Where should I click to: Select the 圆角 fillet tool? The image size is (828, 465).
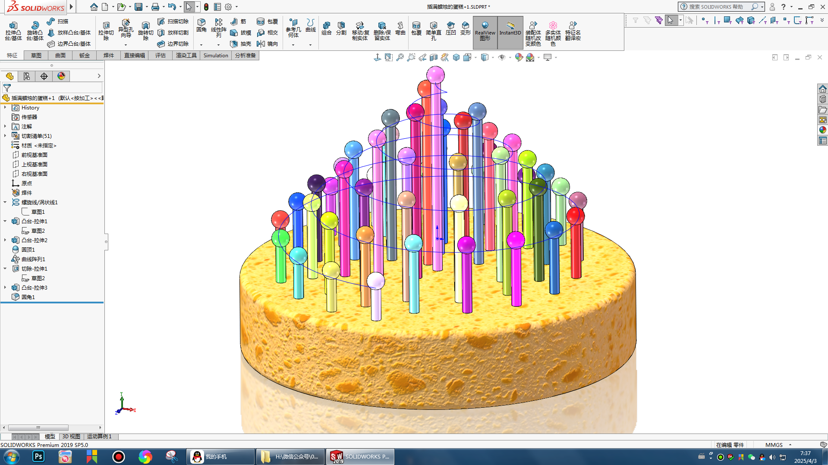[x=201, y=25]
